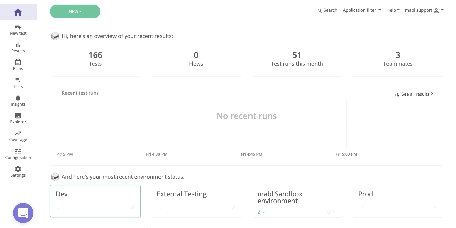The image size is (456, 228).
Task: Open New test from the sidebar
Action: 18,30
